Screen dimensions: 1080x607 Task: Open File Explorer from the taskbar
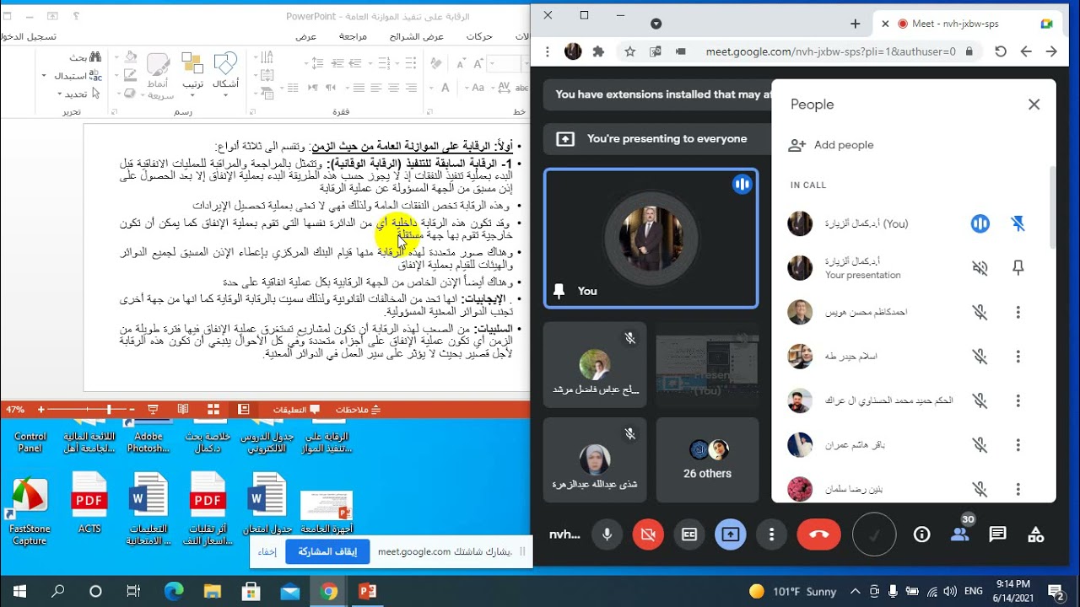coord(213,591)
